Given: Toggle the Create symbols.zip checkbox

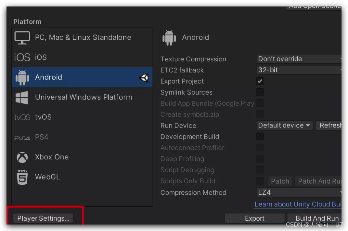Looking at the screenshot, I should [x=260, y=115].
